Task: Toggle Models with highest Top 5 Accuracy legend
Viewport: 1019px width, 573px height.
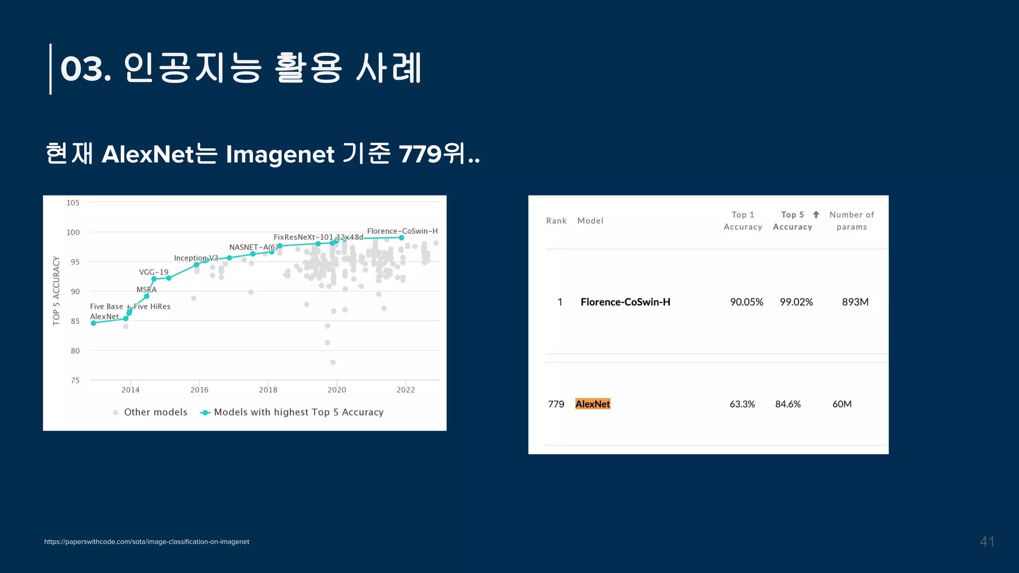Action: (x=292, y=412)
